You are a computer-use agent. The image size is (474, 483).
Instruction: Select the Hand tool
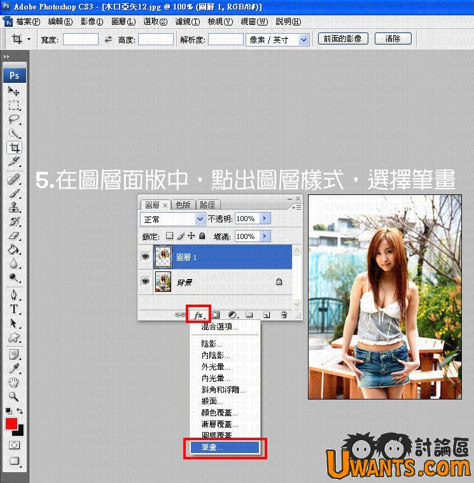[x=13, y=382]
